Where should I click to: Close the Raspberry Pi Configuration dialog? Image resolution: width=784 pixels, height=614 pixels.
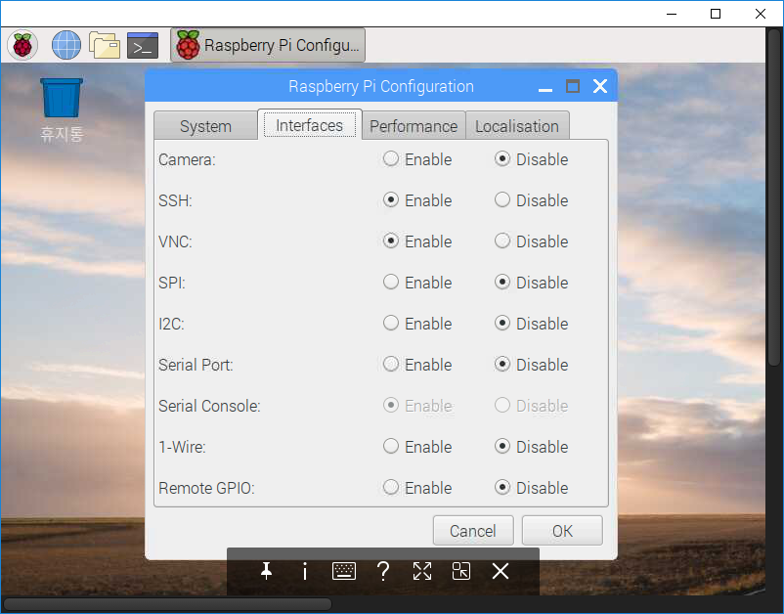coord(600,86)
